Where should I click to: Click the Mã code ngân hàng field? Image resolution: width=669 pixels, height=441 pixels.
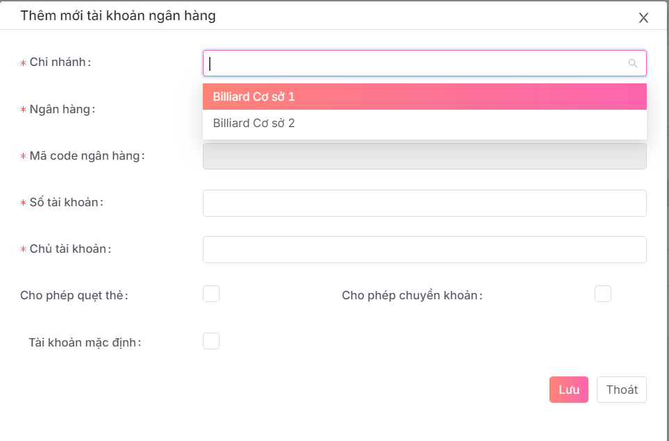click(424, 156)
